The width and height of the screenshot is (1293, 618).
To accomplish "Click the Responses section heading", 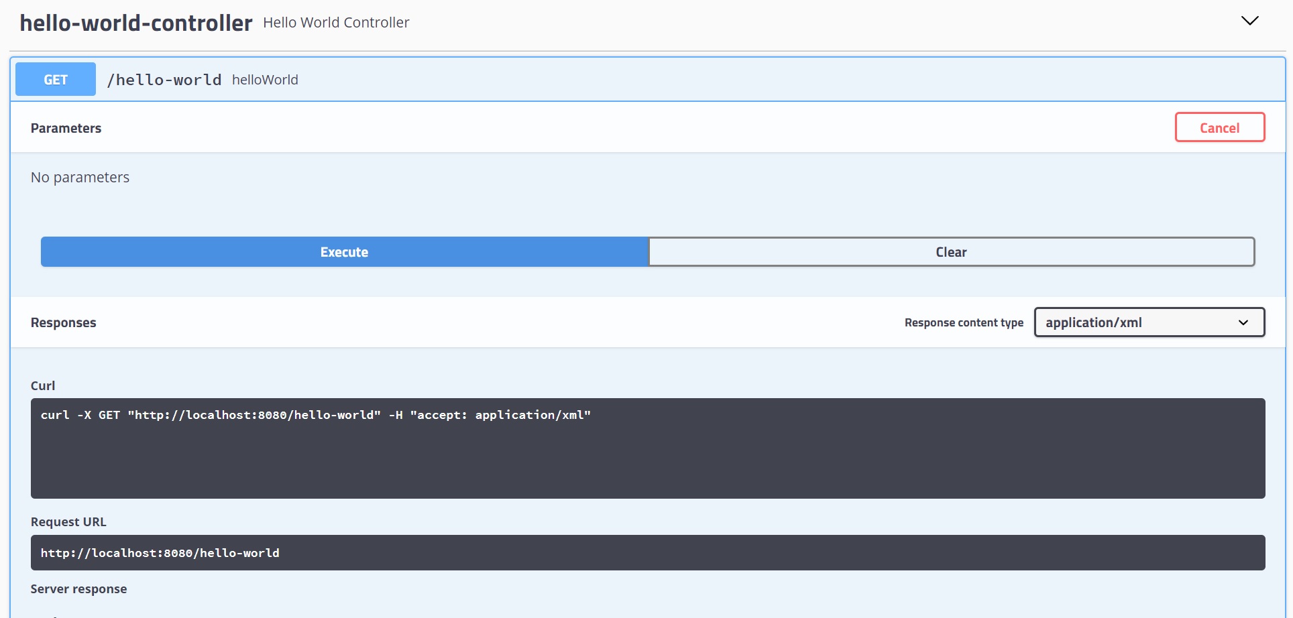I will pyautogui.click(x=64, y=322).
